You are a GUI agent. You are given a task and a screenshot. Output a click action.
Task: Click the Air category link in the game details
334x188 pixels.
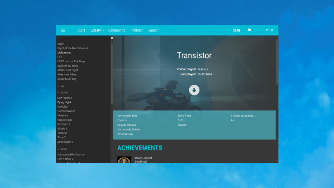pyautogui.click(x=232, y=120)
